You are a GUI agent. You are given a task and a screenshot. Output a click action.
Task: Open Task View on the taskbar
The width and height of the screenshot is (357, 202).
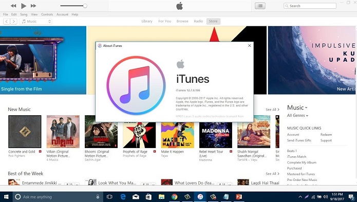109,197
